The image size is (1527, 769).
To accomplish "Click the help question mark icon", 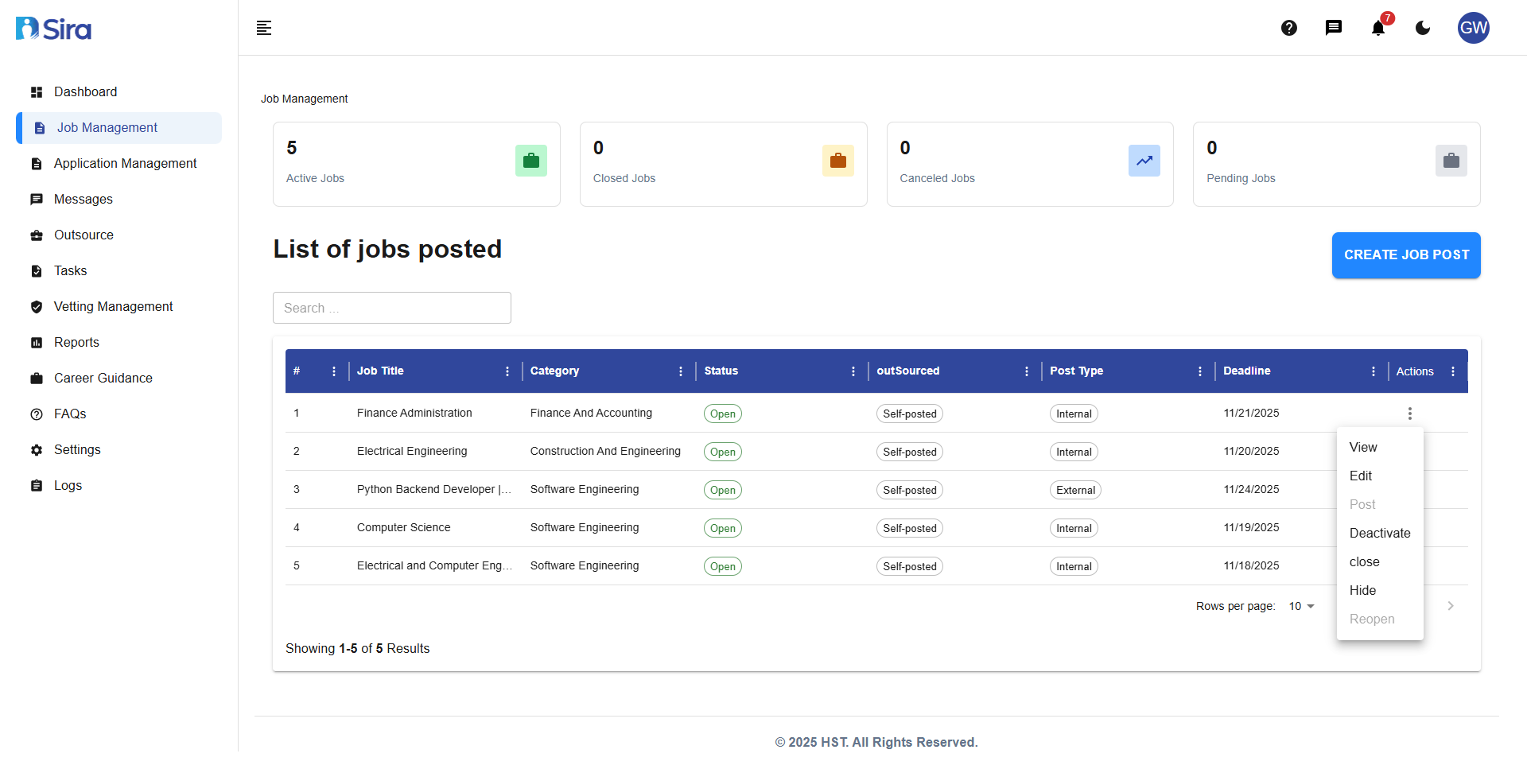I will (x=1288, y=28).
